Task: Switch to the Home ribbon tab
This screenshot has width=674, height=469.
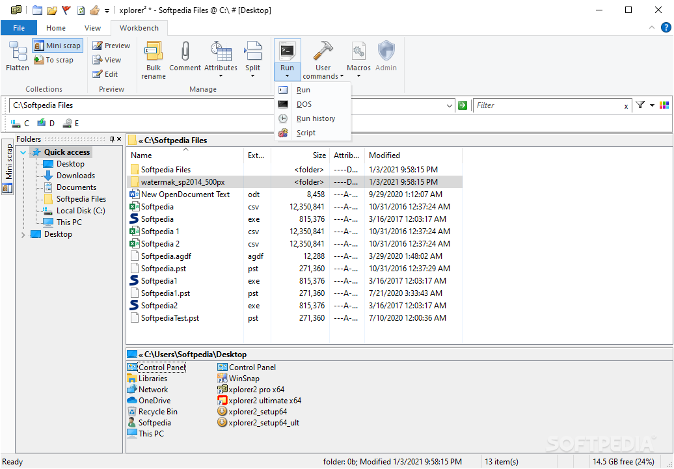Action: (56, 28)
